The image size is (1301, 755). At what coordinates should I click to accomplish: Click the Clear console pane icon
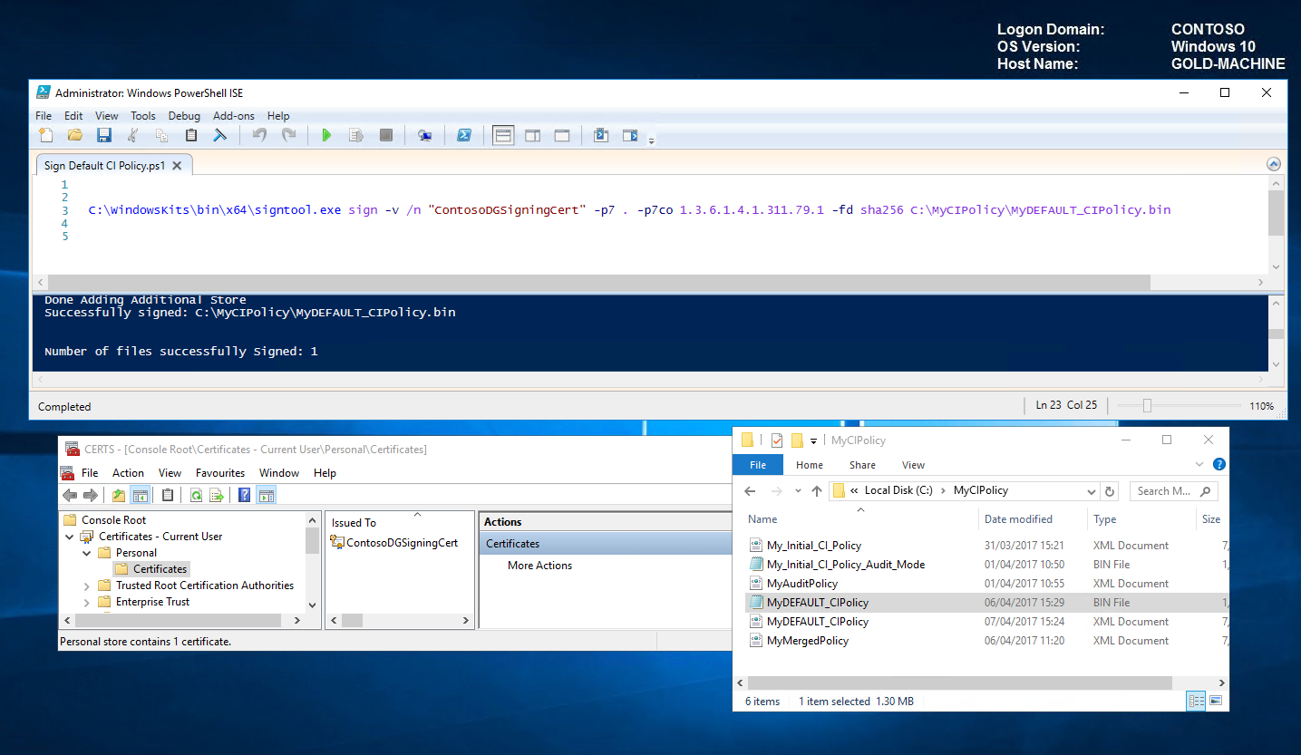[219, 136]
